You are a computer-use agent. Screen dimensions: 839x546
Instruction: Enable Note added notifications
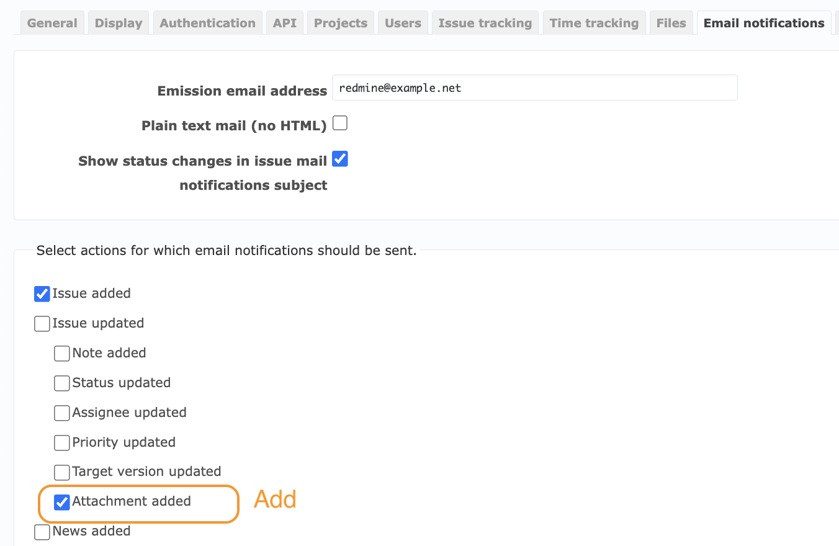(x=62, y=353)
